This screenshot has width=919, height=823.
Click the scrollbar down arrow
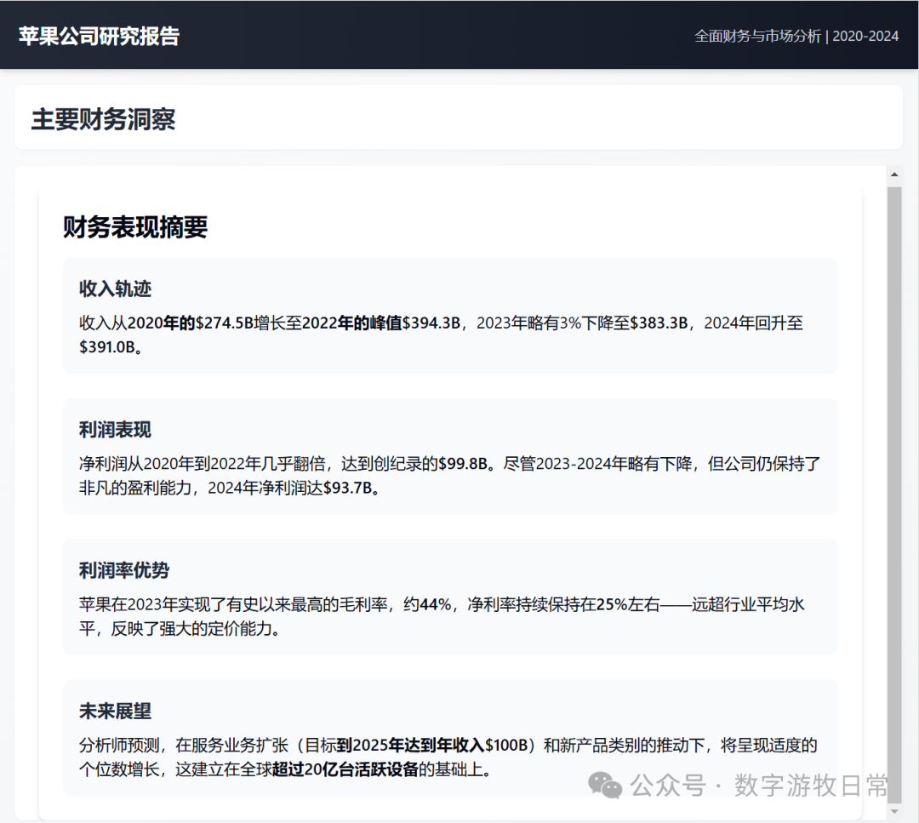[894, 811]
